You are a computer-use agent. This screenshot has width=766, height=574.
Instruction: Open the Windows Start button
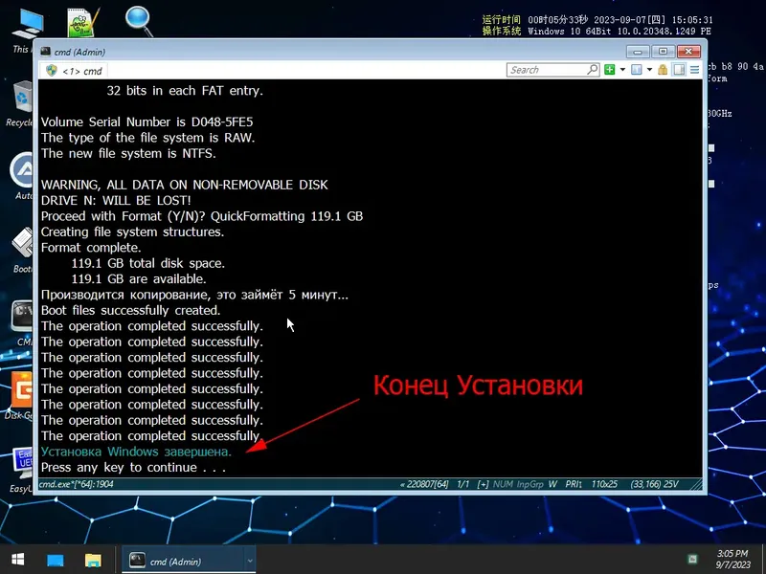pyautogui.click(x=18, y=560)
